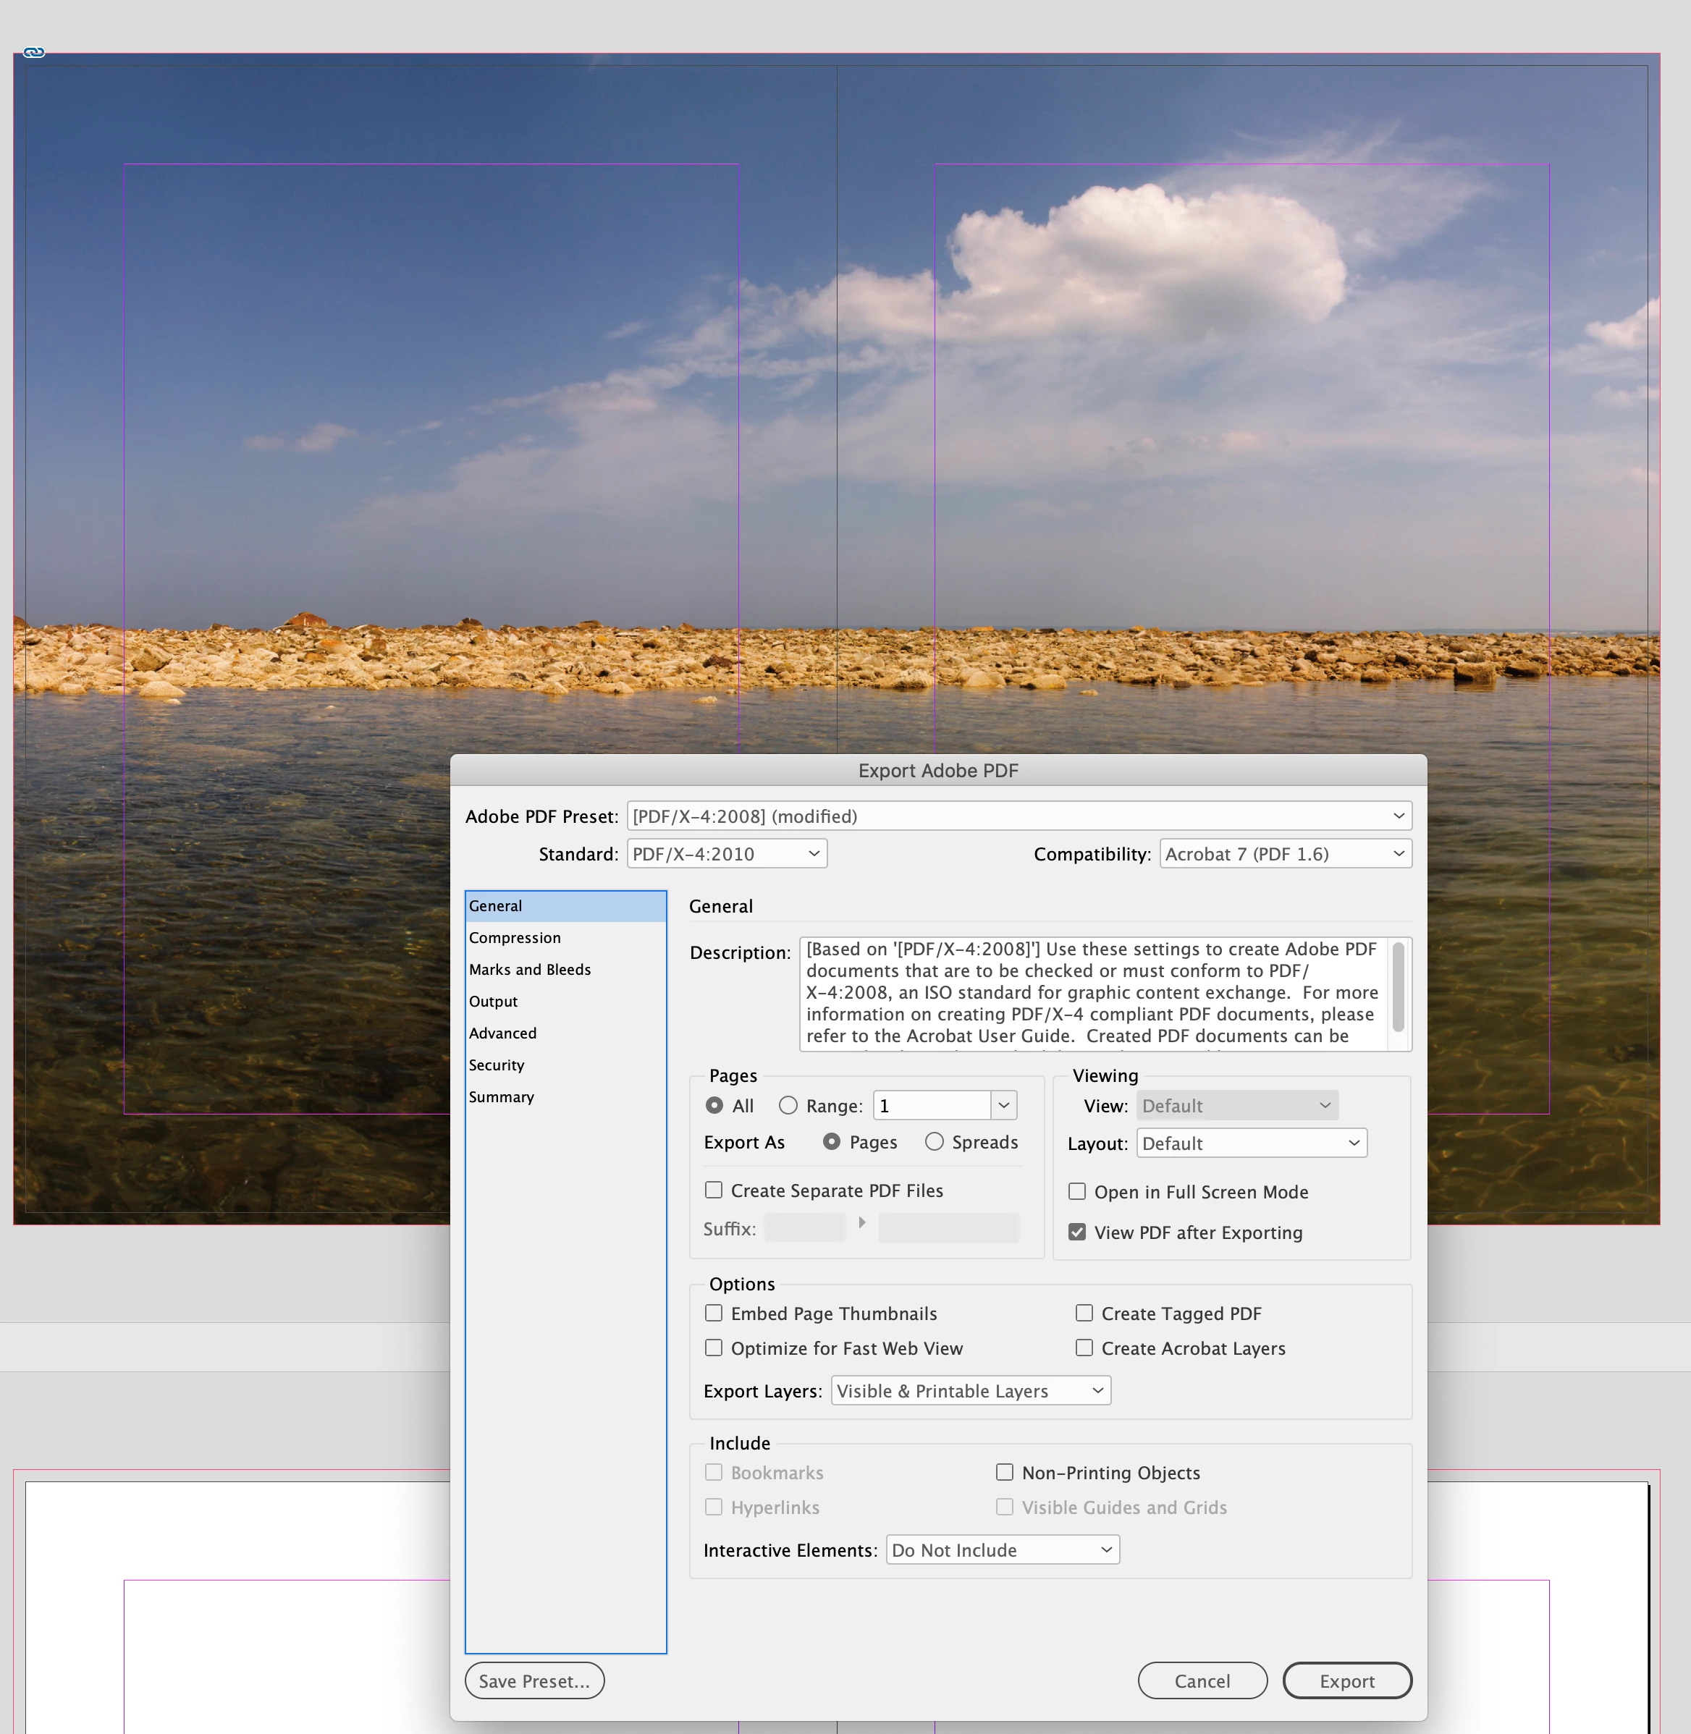Screen dimensions: 1691x1734
Task: Click the Export button
Action: (1346, 1680)
